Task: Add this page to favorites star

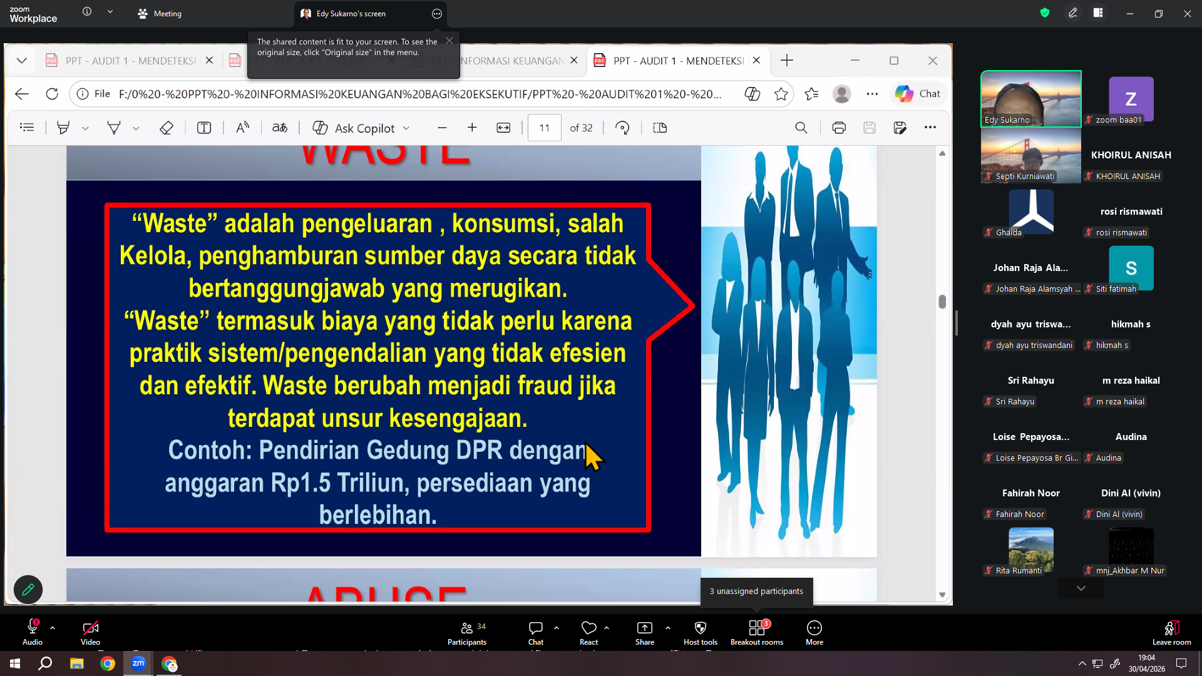Action: pyautogui.click(x=781, y=94)
